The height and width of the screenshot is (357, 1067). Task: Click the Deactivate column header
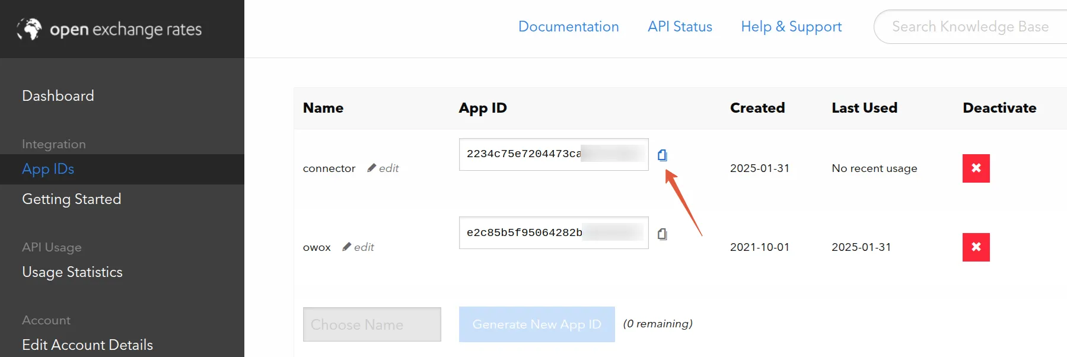click(999, 108)
